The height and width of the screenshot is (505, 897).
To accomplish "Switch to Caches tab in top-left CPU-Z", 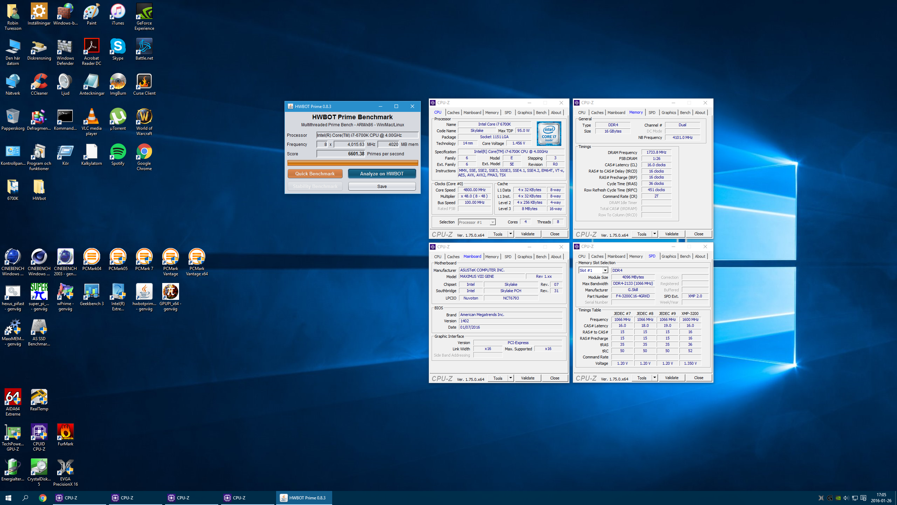I will click(x=453, y=113).
